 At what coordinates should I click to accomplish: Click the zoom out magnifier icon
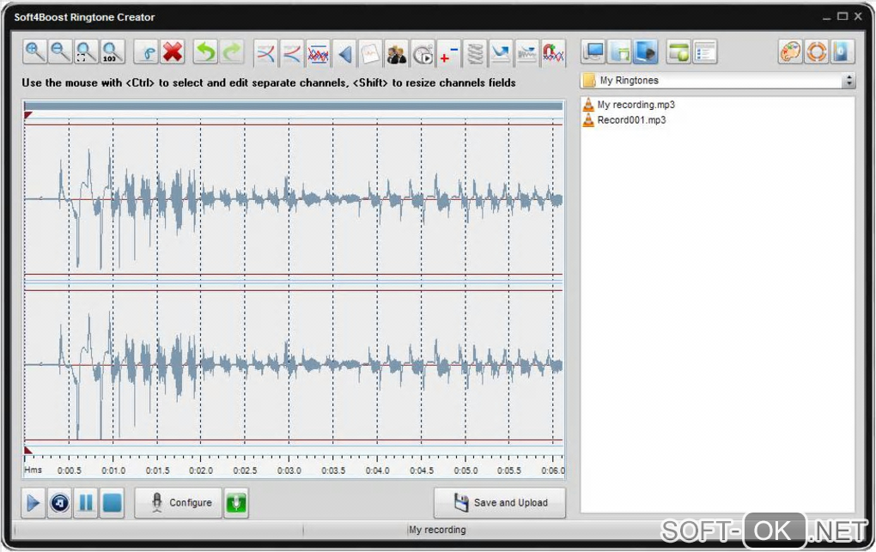61,52
